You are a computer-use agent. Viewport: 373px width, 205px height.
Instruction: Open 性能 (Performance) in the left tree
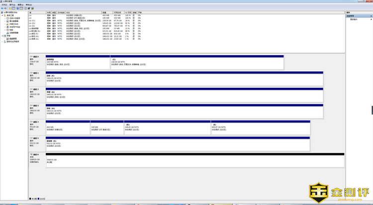(x=11, y=30)
